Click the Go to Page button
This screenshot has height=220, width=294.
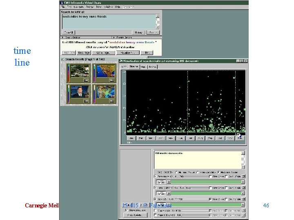coord(103,53)
